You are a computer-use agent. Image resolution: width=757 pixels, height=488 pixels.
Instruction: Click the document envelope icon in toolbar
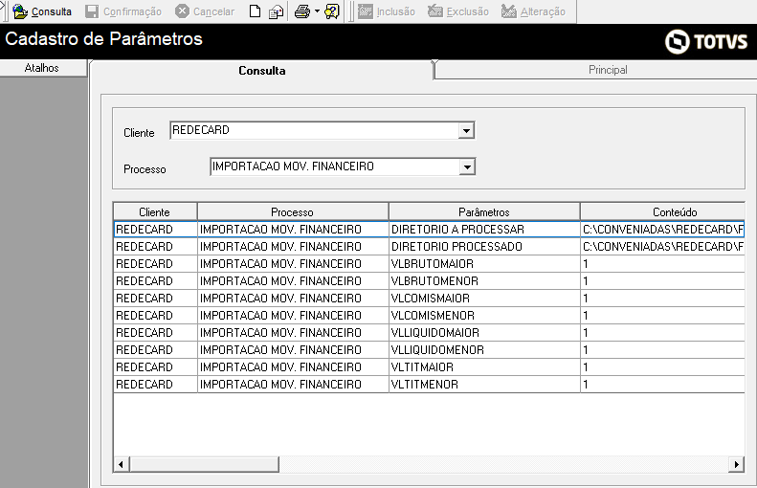(x=276, y=11)
